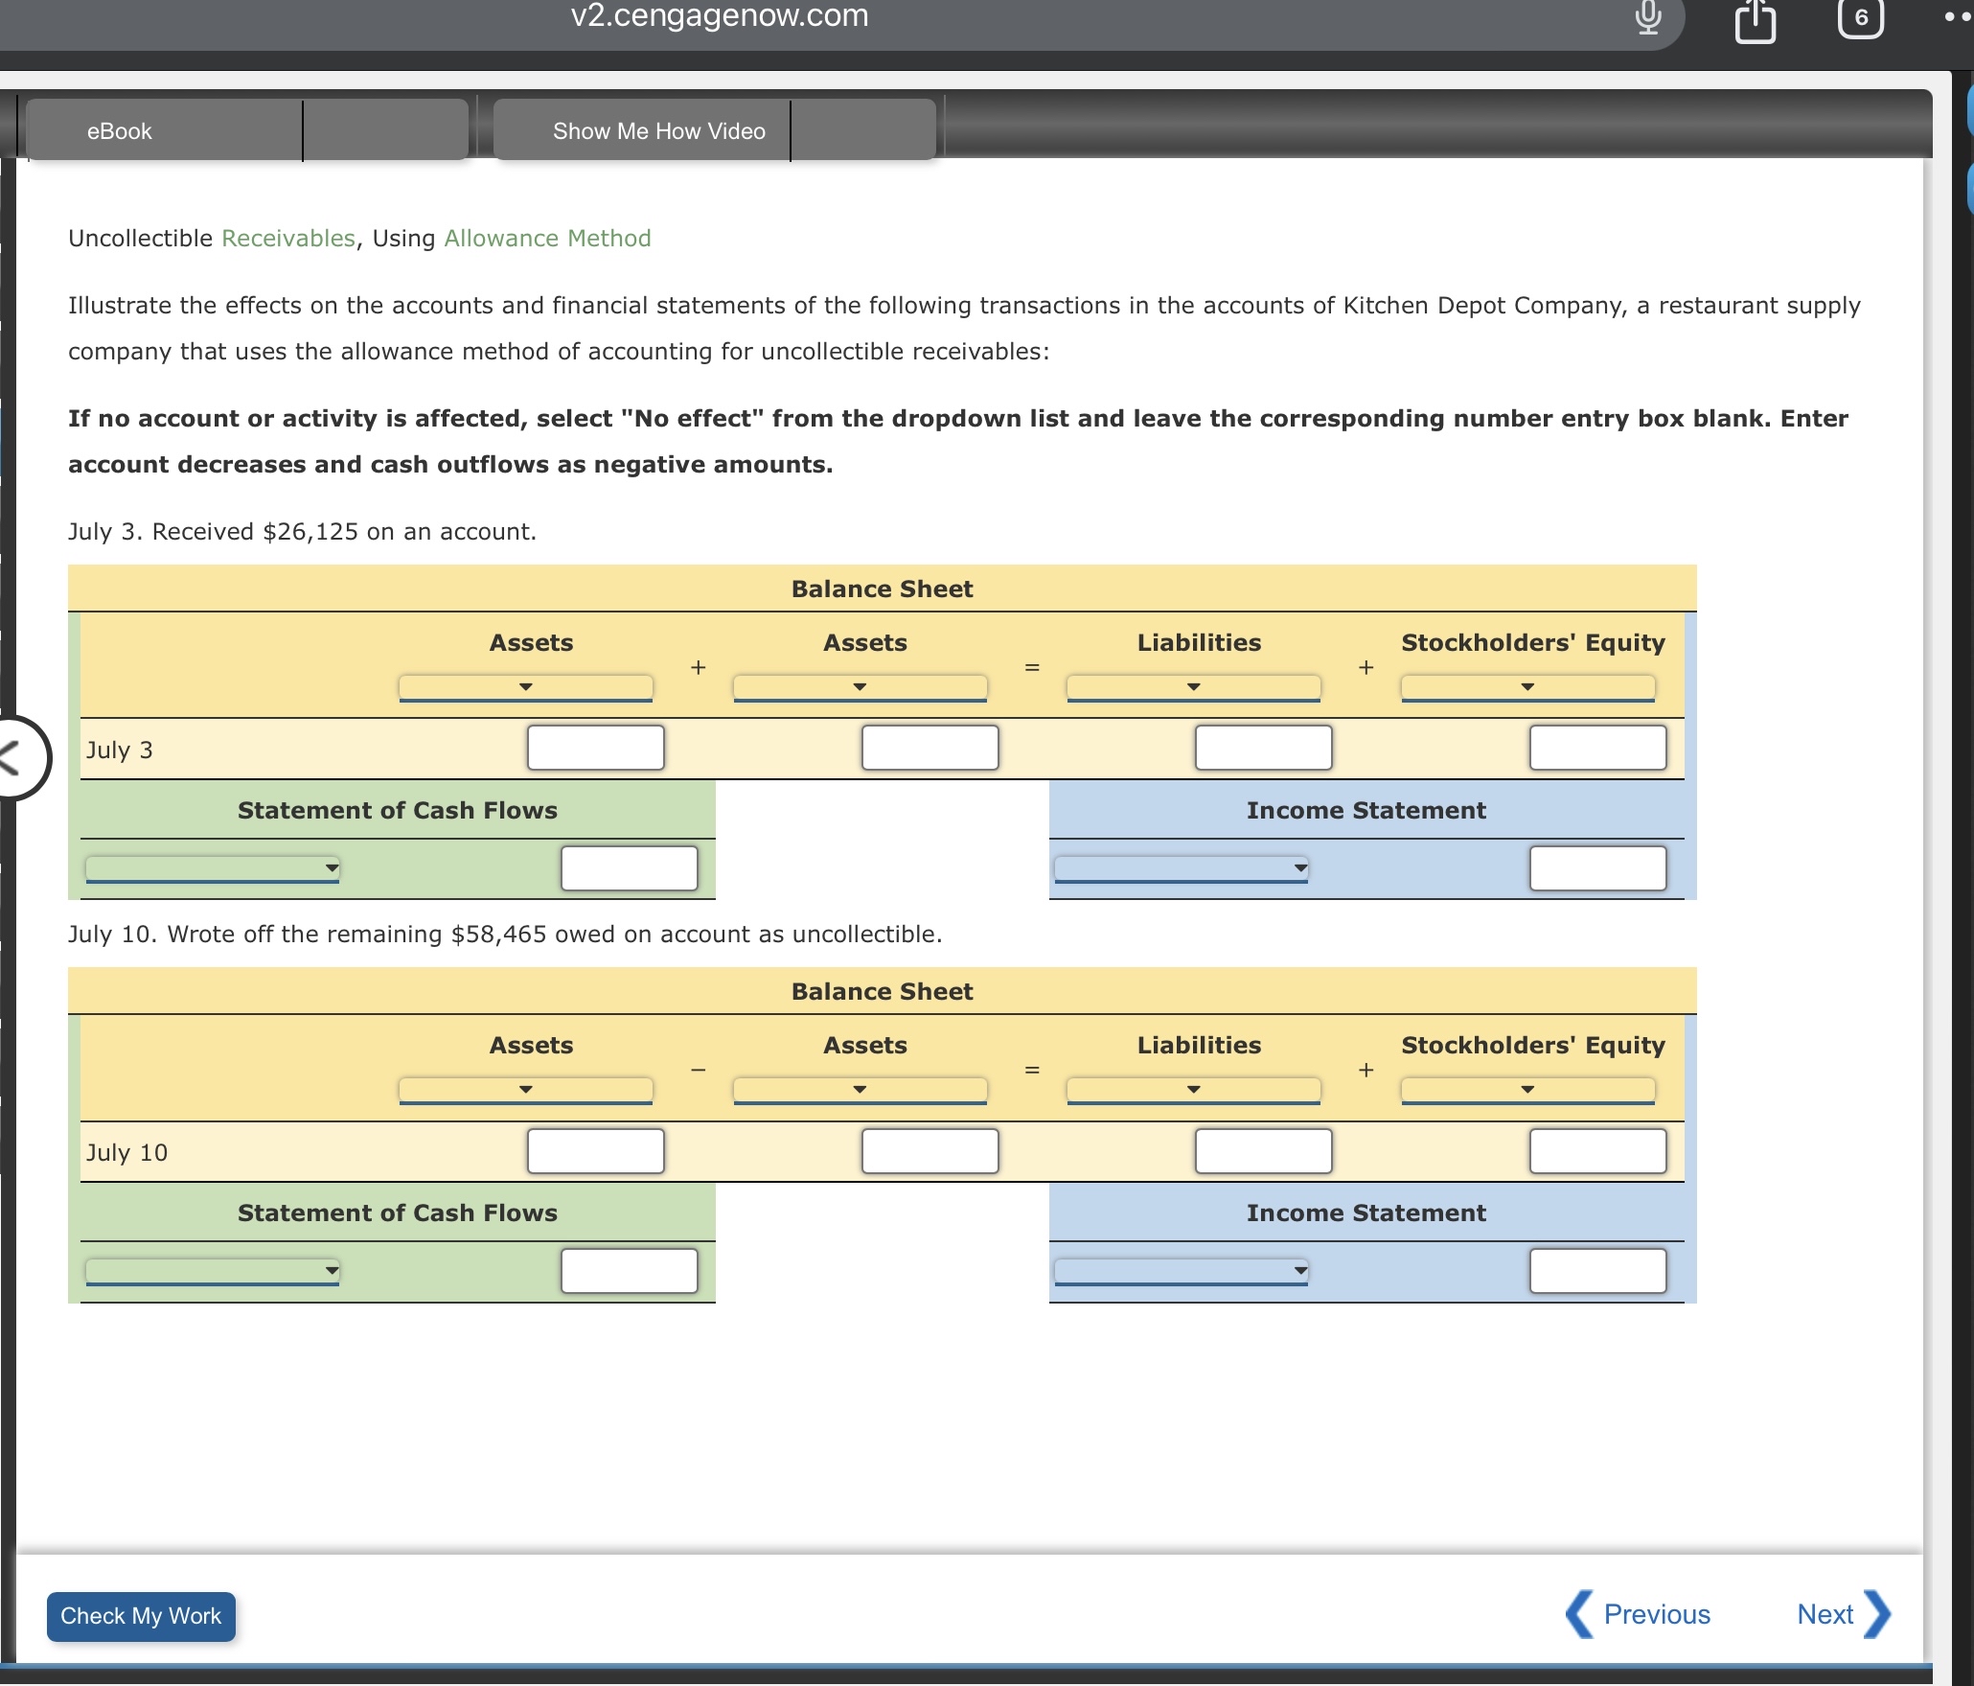The width and height of the screenshot is (1974, 1686).
Task: Click the left collapse arrow circle
Action: coord(13,757)
